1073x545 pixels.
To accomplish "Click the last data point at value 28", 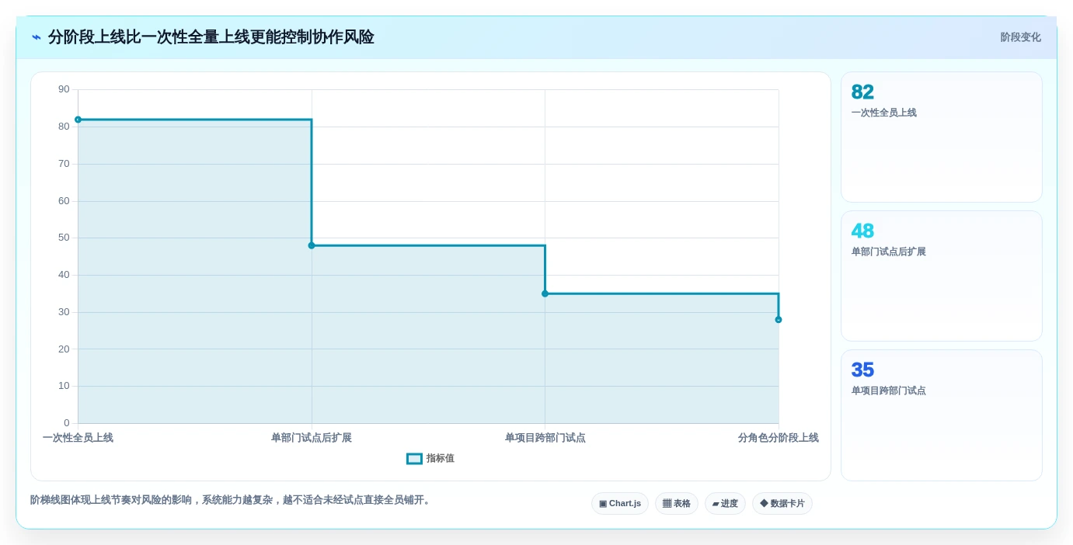I will coord(779,320).
